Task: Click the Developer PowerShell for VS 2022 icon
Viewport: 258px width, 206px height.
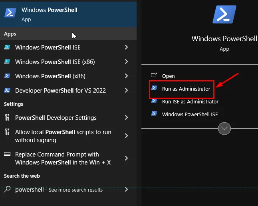Action: pyautogui.click(x=7, y=90)
